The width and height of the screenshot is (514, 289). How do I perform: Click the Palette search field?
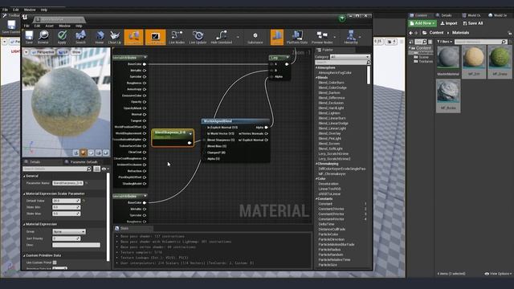point(343,63)
